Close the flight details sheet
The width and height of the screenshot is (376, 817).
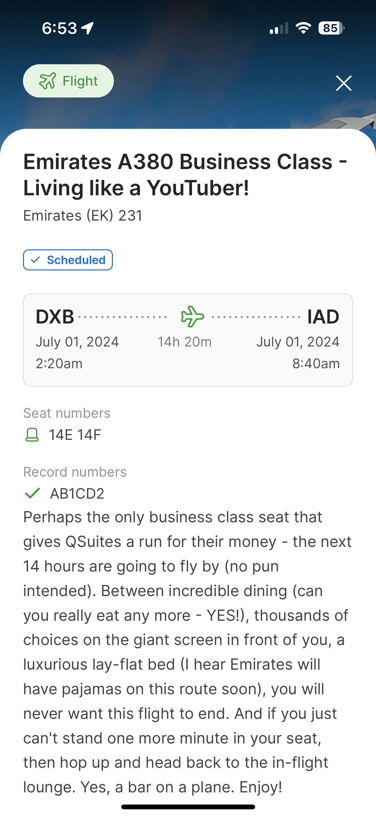[x=343, y=83]
